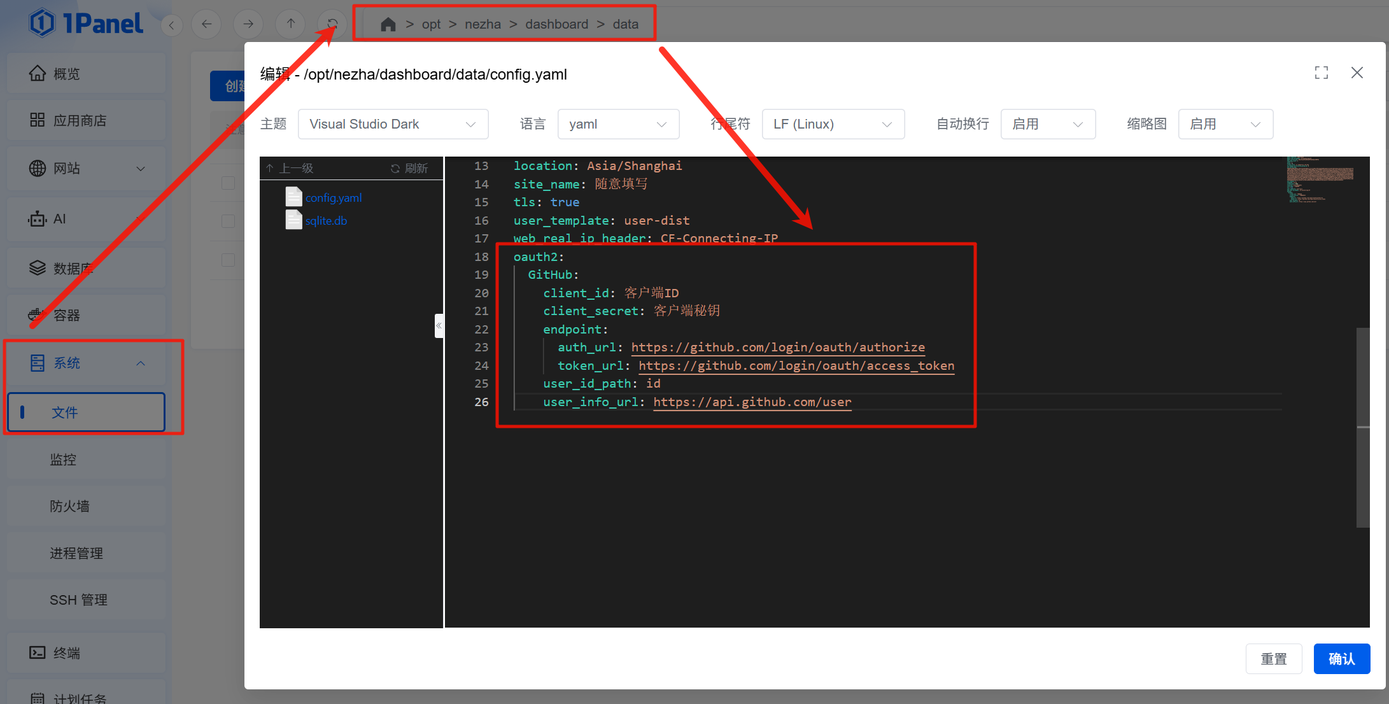Place cursor on oauth2 line 18
This screenshot has width=1389, height=704.
[x=539, y=257]
